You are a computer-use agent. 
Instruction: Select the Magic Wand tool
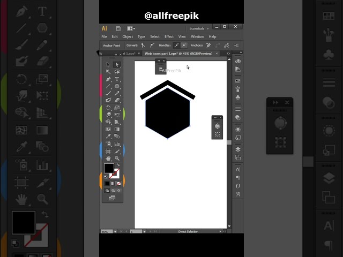108,72
